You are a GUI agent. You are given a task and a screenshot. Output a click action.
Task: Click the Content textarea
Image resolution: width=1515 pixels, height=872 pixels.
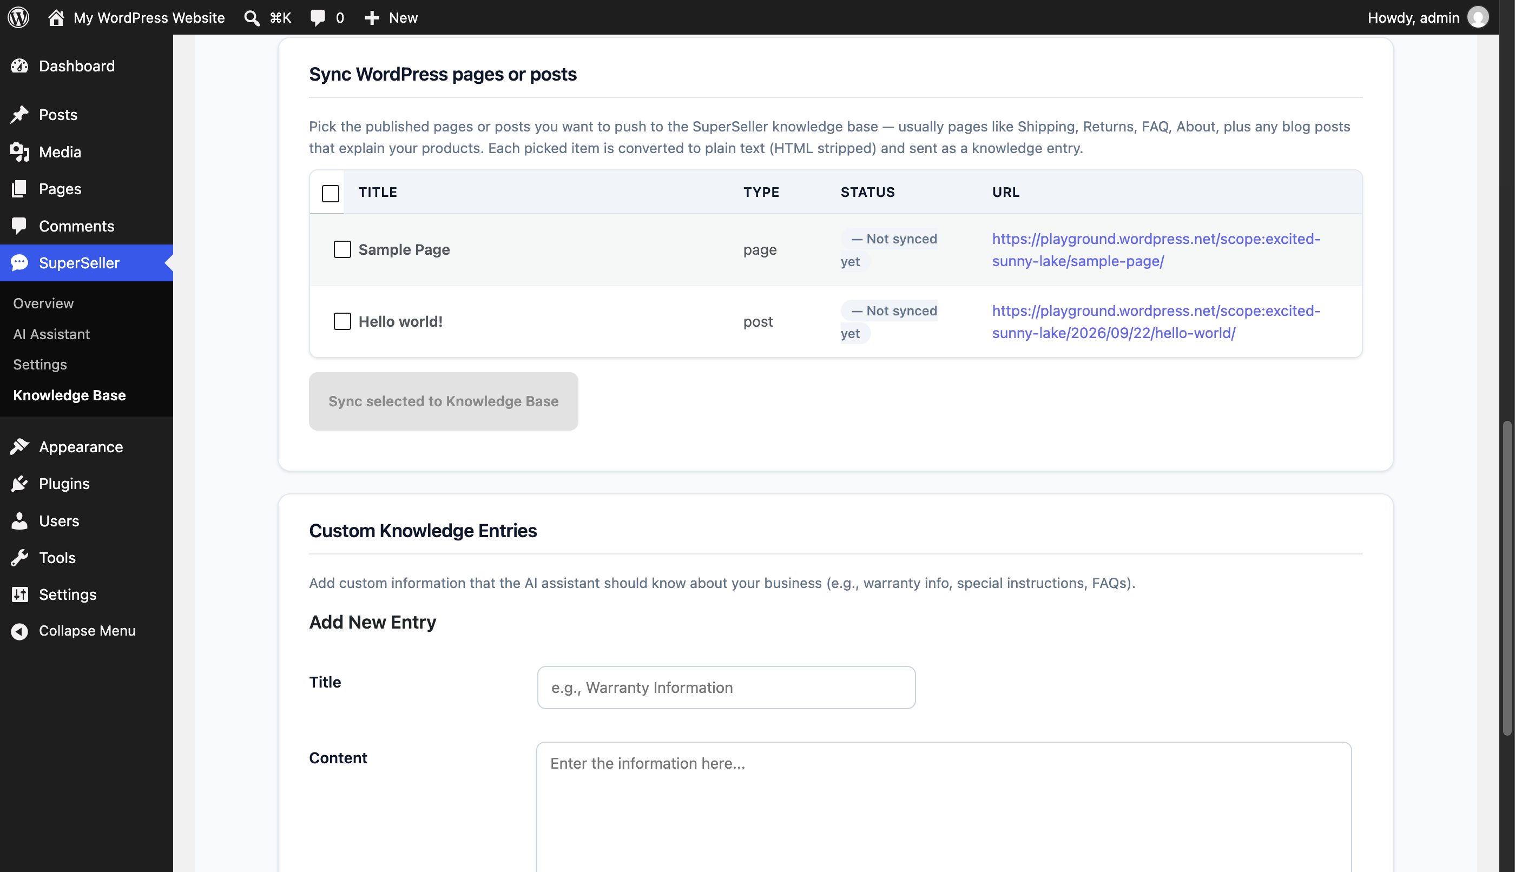(944, 807)
